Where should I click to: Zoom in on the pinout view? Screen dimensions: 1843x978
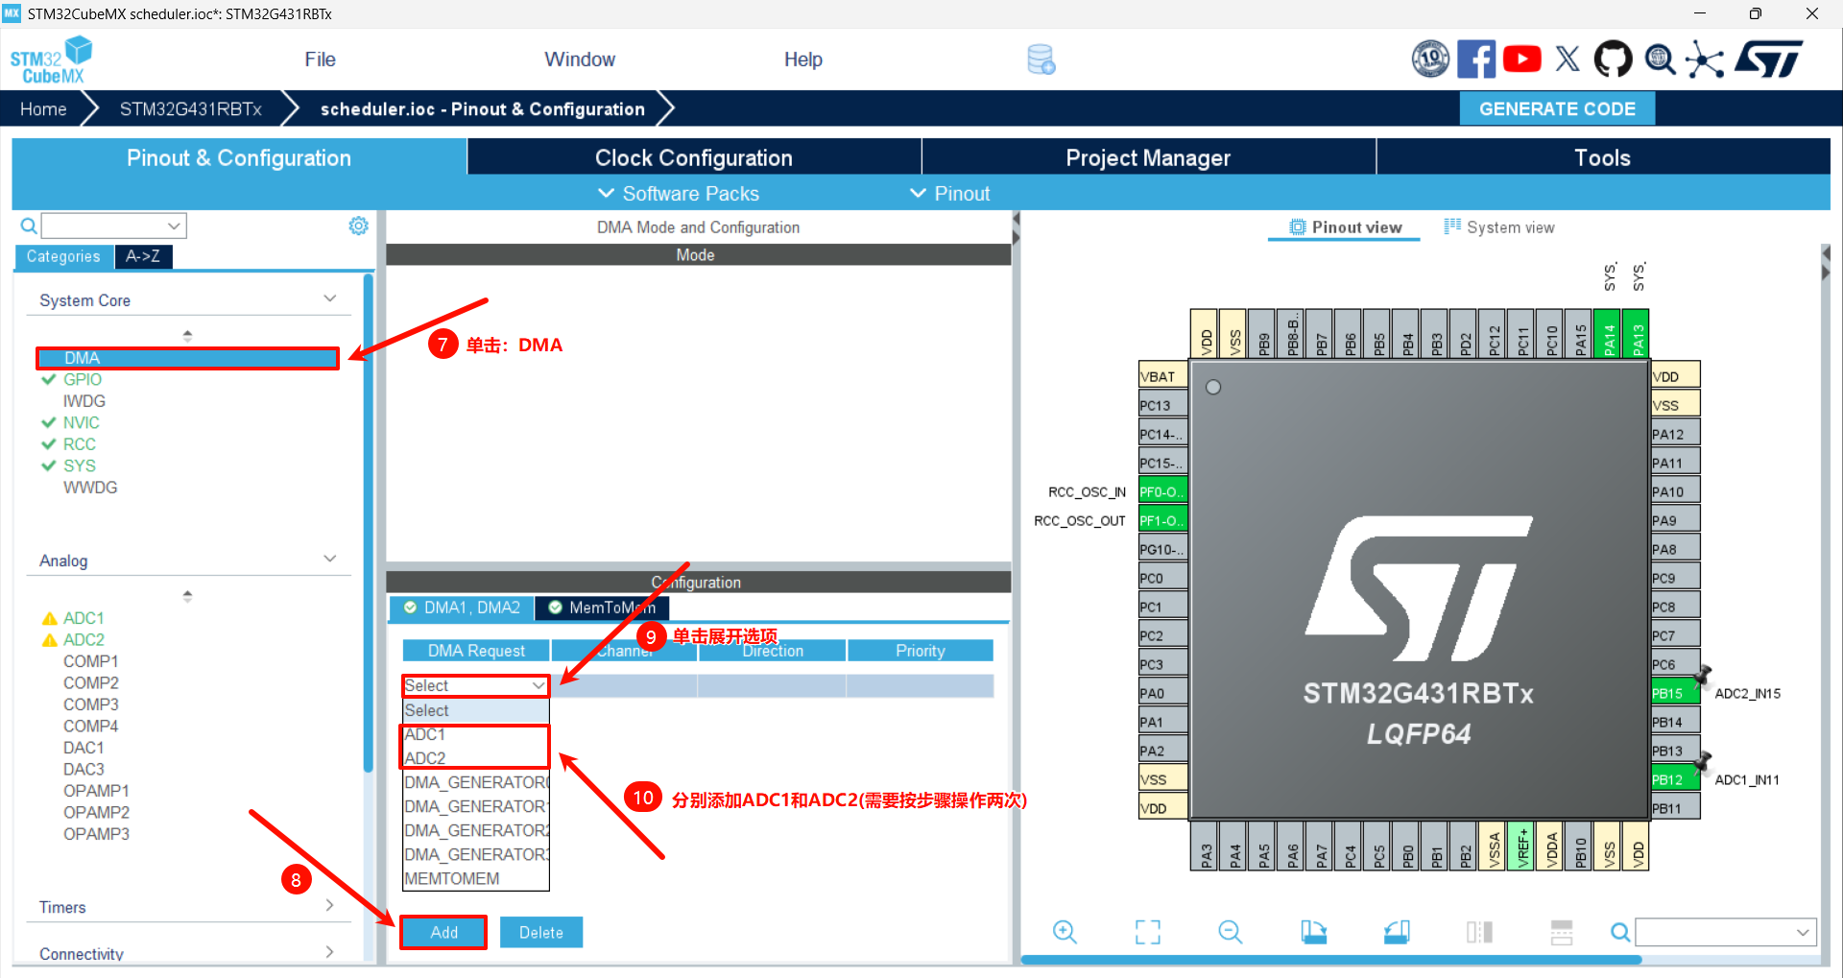(x=1065, y=932)
